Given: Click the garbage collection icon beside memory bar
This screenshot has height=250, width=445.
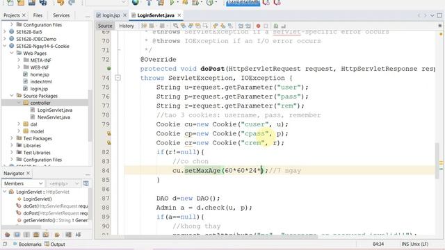Looking at the screenshot, I should click(266, 3).
